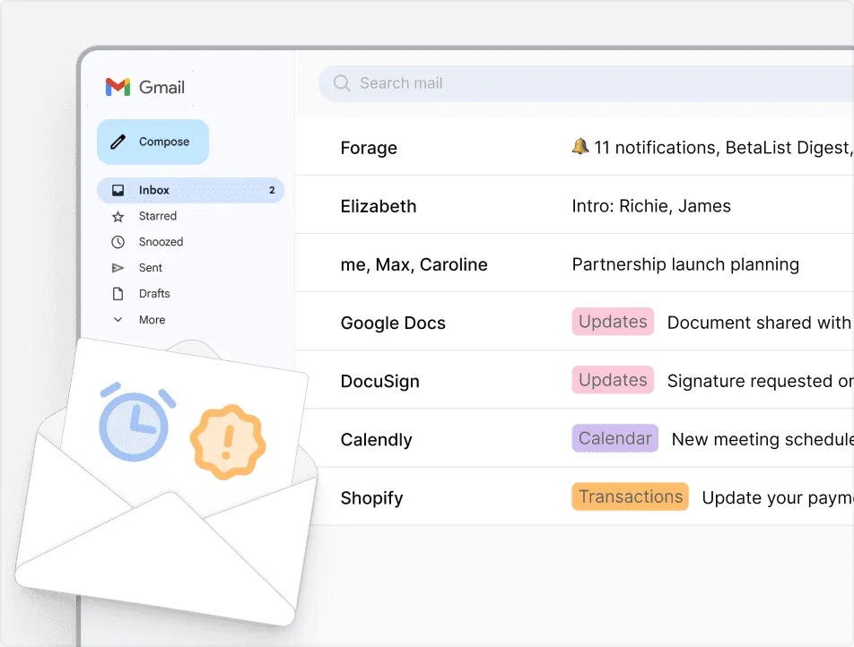Click subject 'New meeting schedule'

coord(762,439)
